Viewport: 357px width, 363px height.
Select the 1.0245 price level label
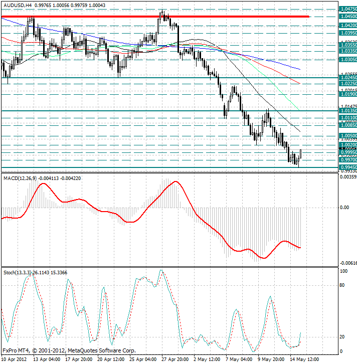[x=347, y=78]
